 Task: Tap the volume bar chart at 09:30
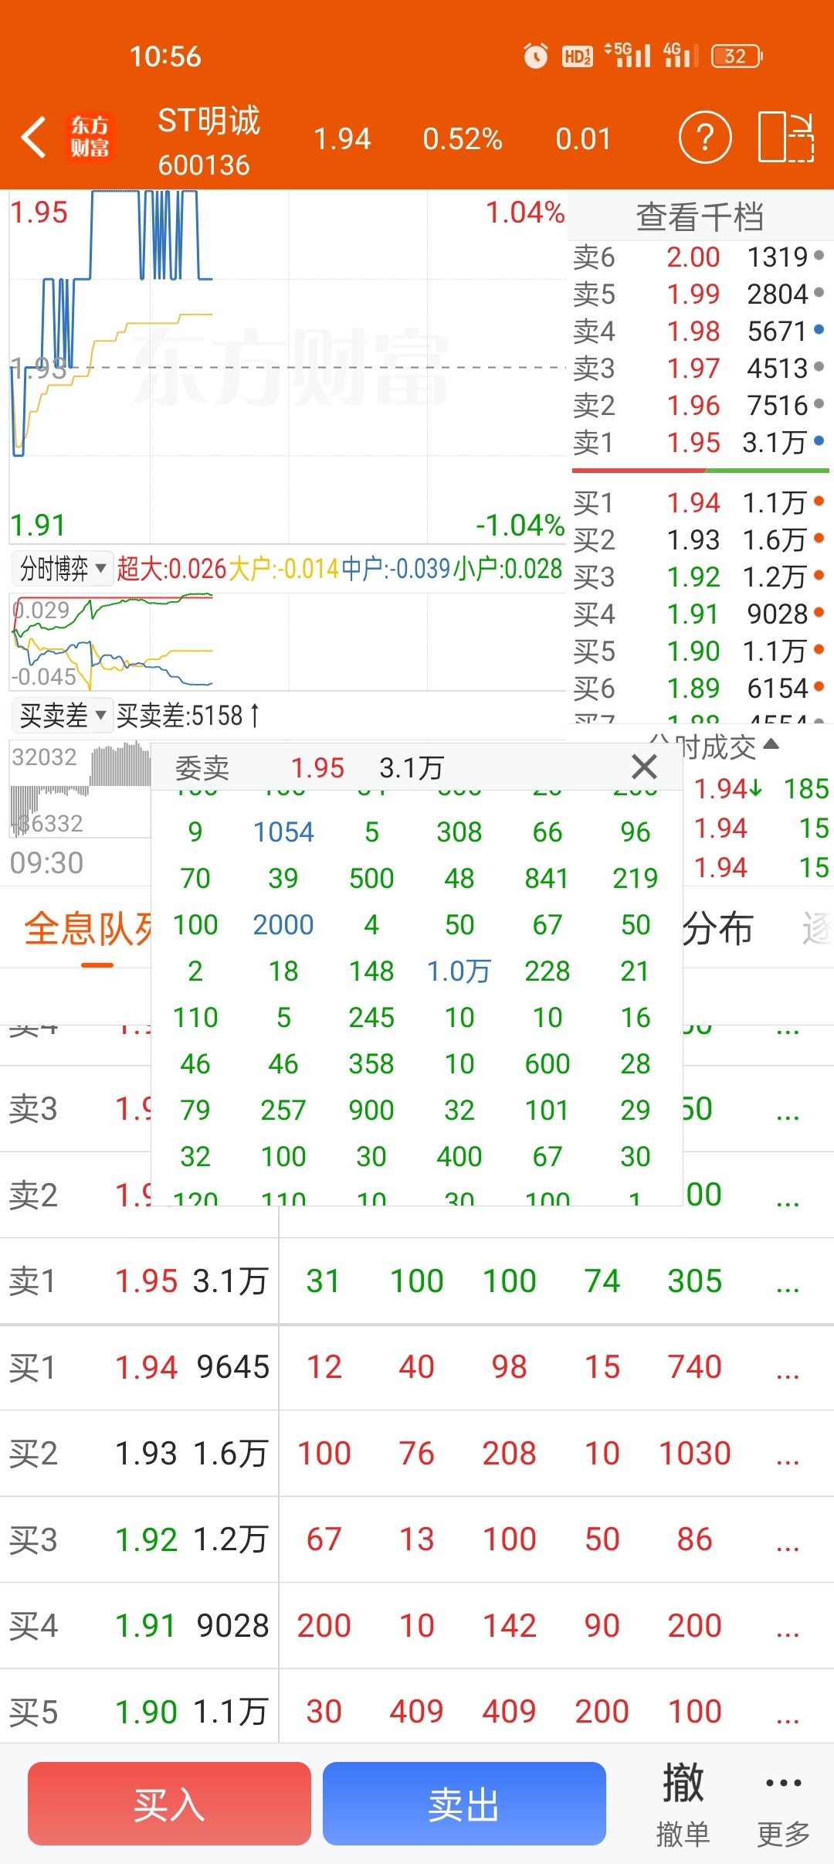click(80, 788)
